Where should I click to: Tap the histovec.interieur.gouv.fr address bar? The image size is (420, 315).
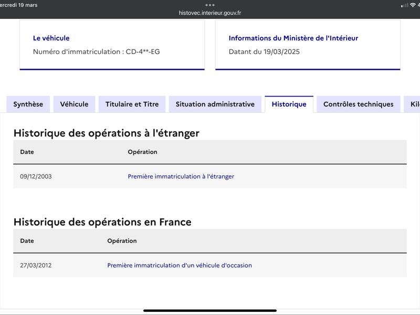[210, 13]
